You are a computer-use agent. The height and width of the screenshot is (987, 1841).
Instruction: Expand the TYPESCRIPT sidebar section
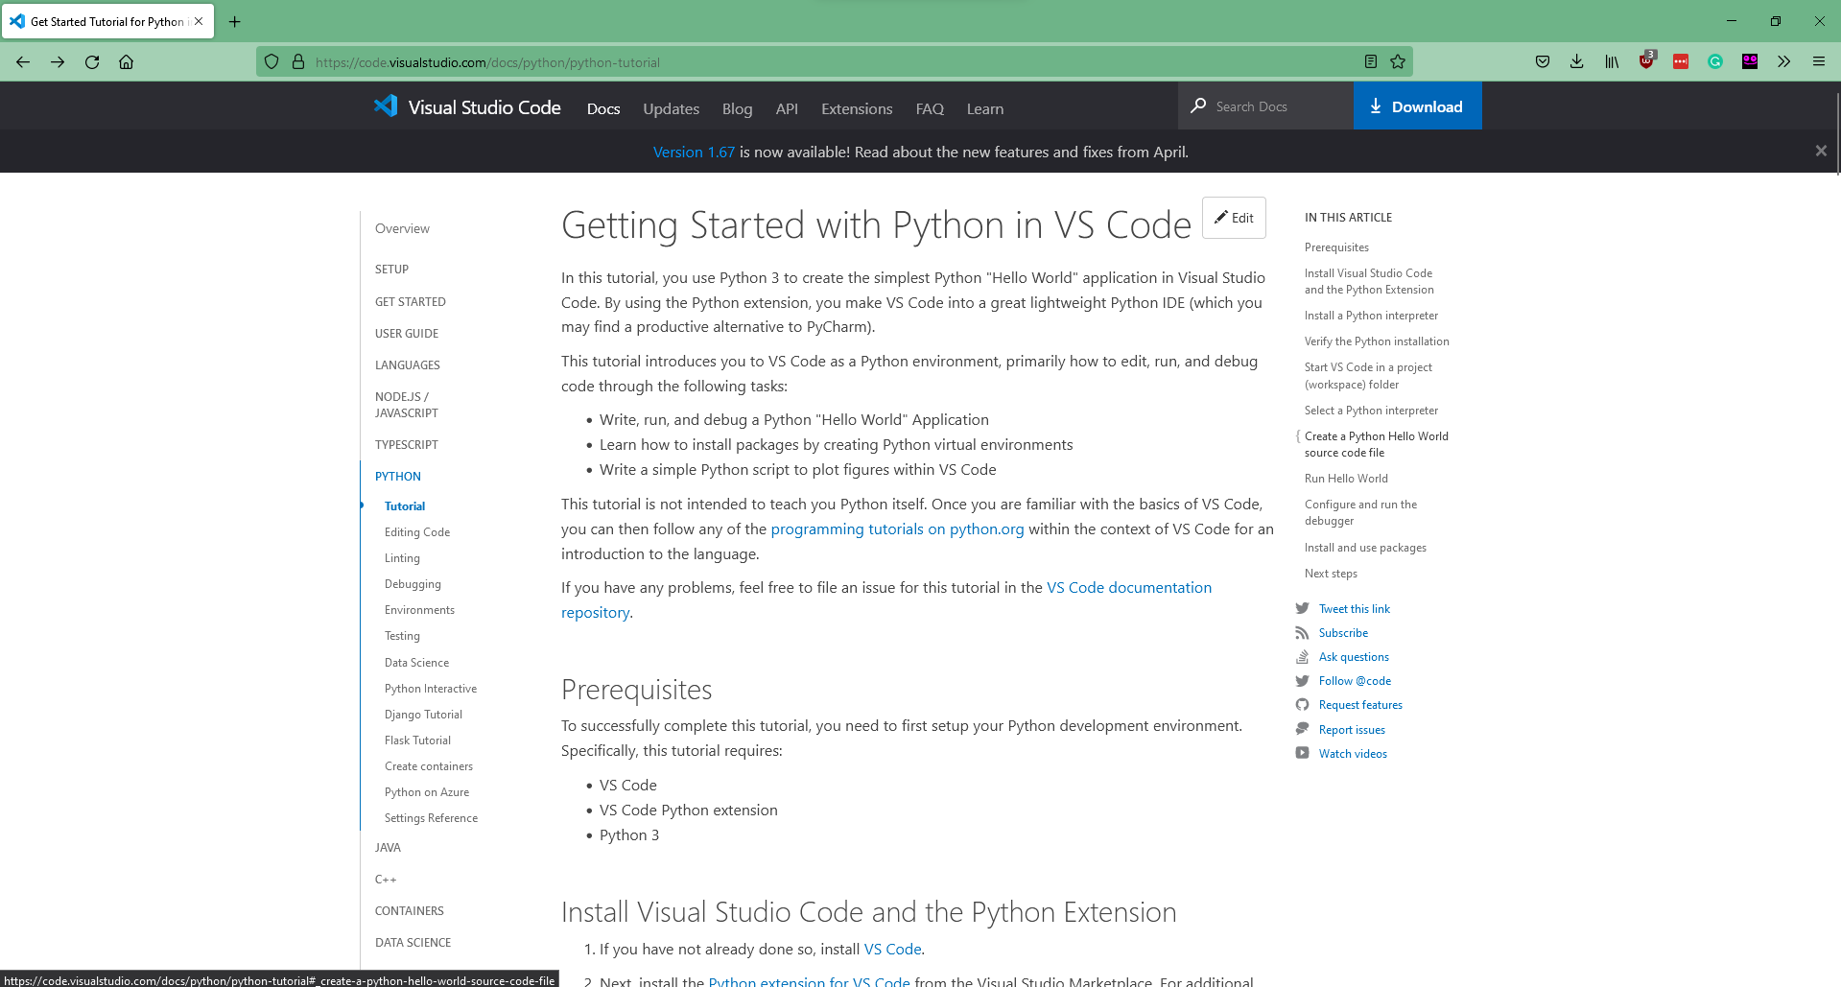[x=406, y=444]
